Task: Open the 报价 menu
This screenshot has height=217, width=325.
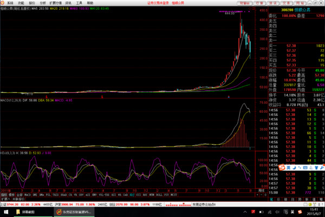Action: [x=32, y=3]
